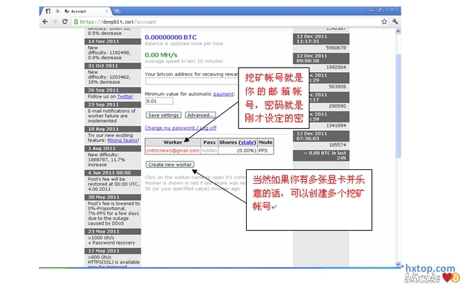The image size is (460, 285).
Task: Click the browser forward arrow
Action: (x=54, y=22)
